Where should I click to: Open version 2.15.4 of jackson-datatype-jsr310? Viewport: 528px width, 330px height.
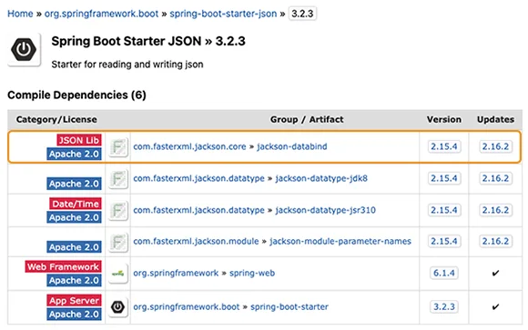pyautogui.click(x=444, y=210)
